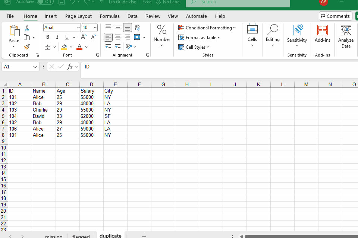
Task: Open Cell Styles gallery
Action: [194, 47]
